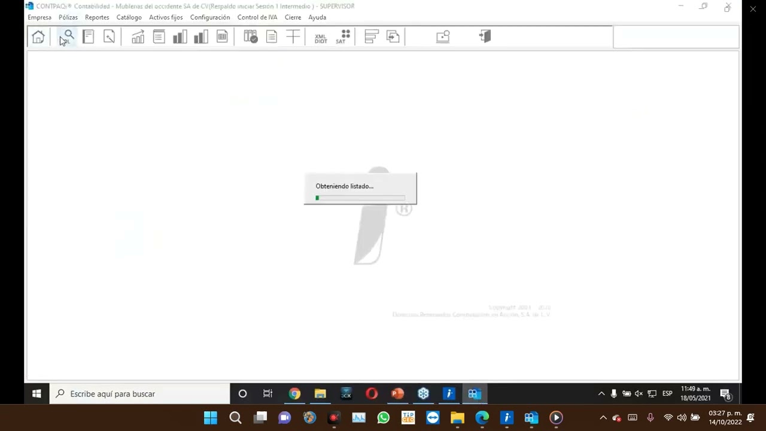Open the Configuración menu

(x=210, y=17)
